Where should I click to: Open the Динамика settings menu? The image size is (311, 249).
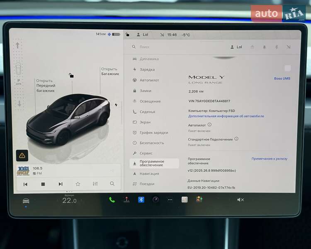(146, 59)
